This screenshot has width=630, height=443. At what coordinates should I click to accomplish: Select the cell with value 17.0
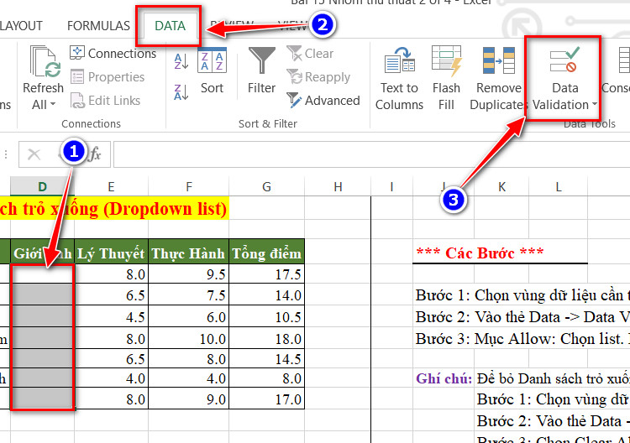267,399
